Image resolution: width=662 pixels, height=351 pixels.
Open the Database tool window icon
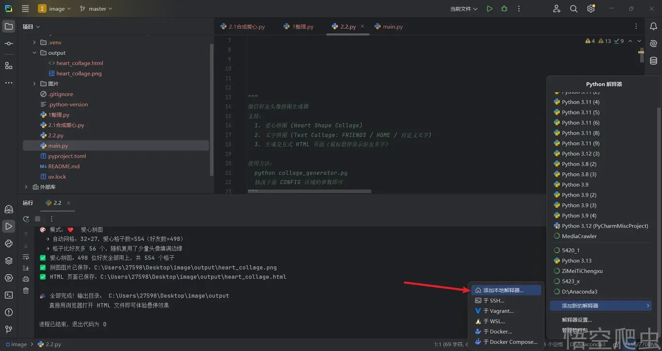pos(653,60)
